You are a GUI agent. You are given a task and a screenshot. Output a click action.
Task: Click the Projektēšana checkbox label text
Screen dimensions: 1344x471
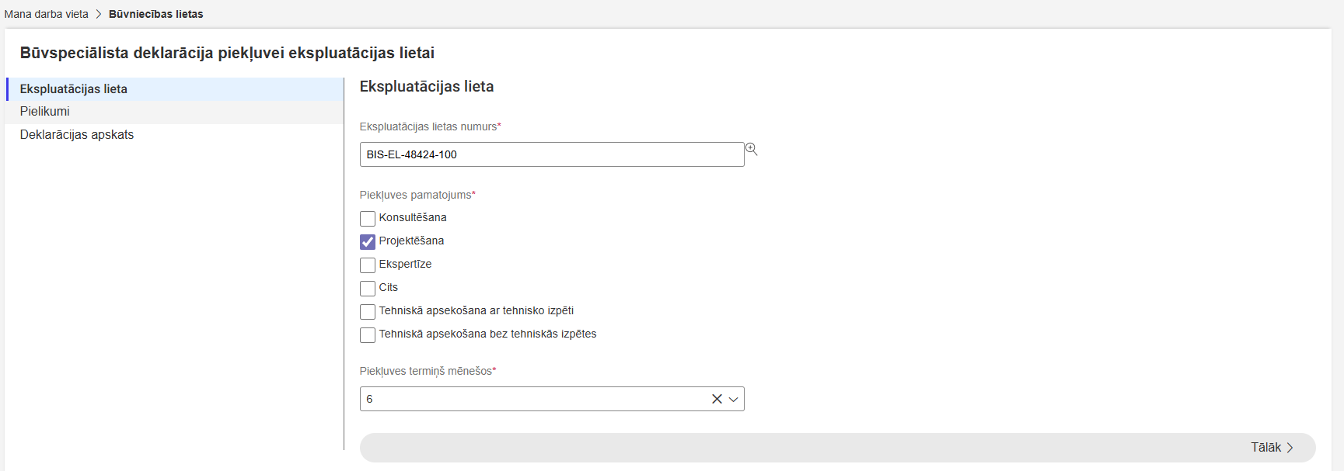411,241
